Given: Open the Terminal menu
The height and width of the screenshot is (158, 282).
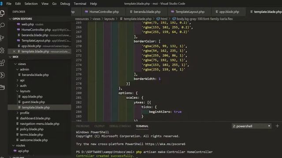Looking at the screenshot, I should [80, 4].
